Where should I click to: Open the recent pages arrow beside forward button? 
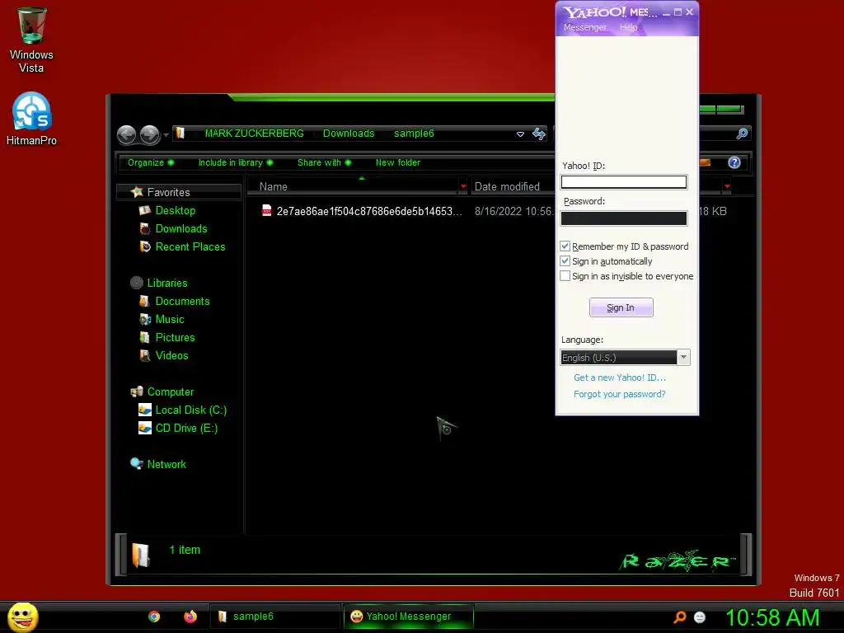coord(166,135)
